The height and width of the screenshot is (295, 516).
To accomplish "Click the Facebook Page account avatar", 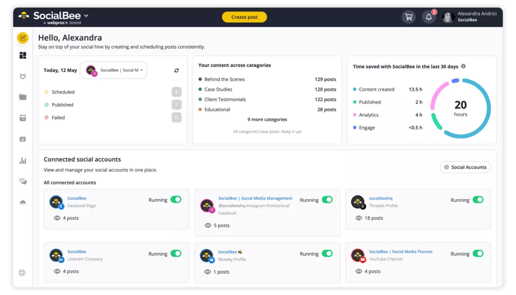I will click(56, 202).
